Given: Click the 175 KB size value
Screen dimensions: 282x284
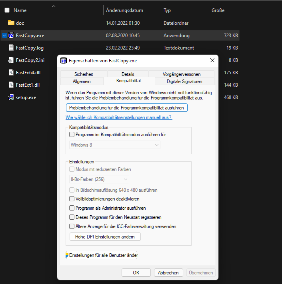Looking at the screenshot, I should [231, 73].
